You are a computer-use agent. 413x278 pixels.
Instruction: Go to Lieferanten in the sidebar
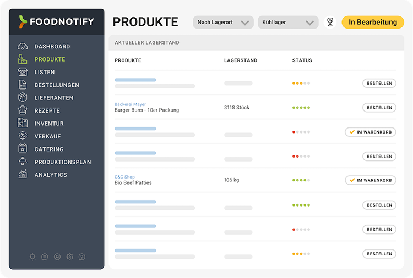53,98
